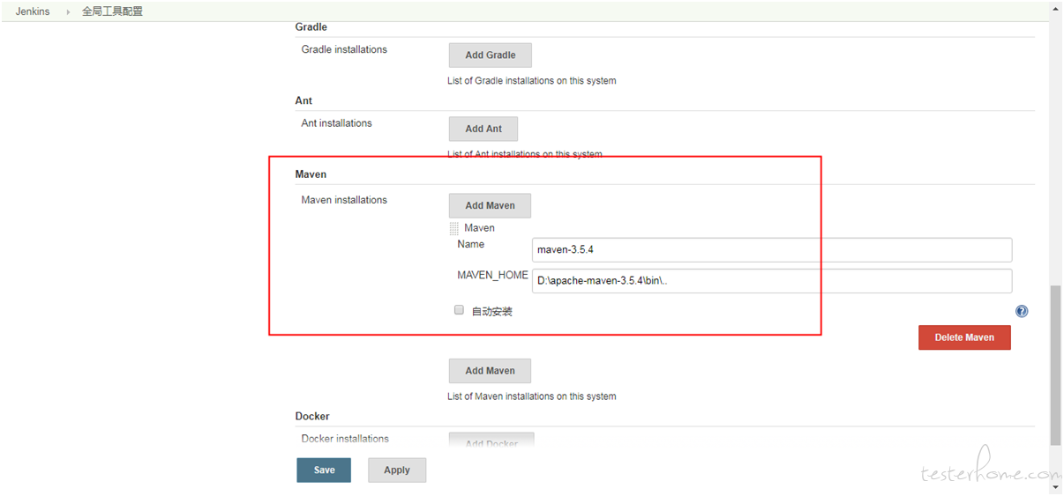The image size is (1064, 496).
Task: Click the vertical scrollbar thumb
Action: point(1055,366)
